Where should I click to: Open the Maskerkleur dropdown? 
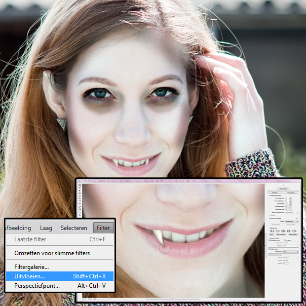click(x=291, y=251)
